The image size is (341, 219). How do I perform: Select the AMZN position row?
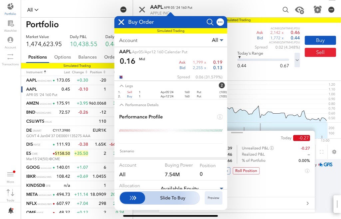pyautogui.click(x=68, y=103)
